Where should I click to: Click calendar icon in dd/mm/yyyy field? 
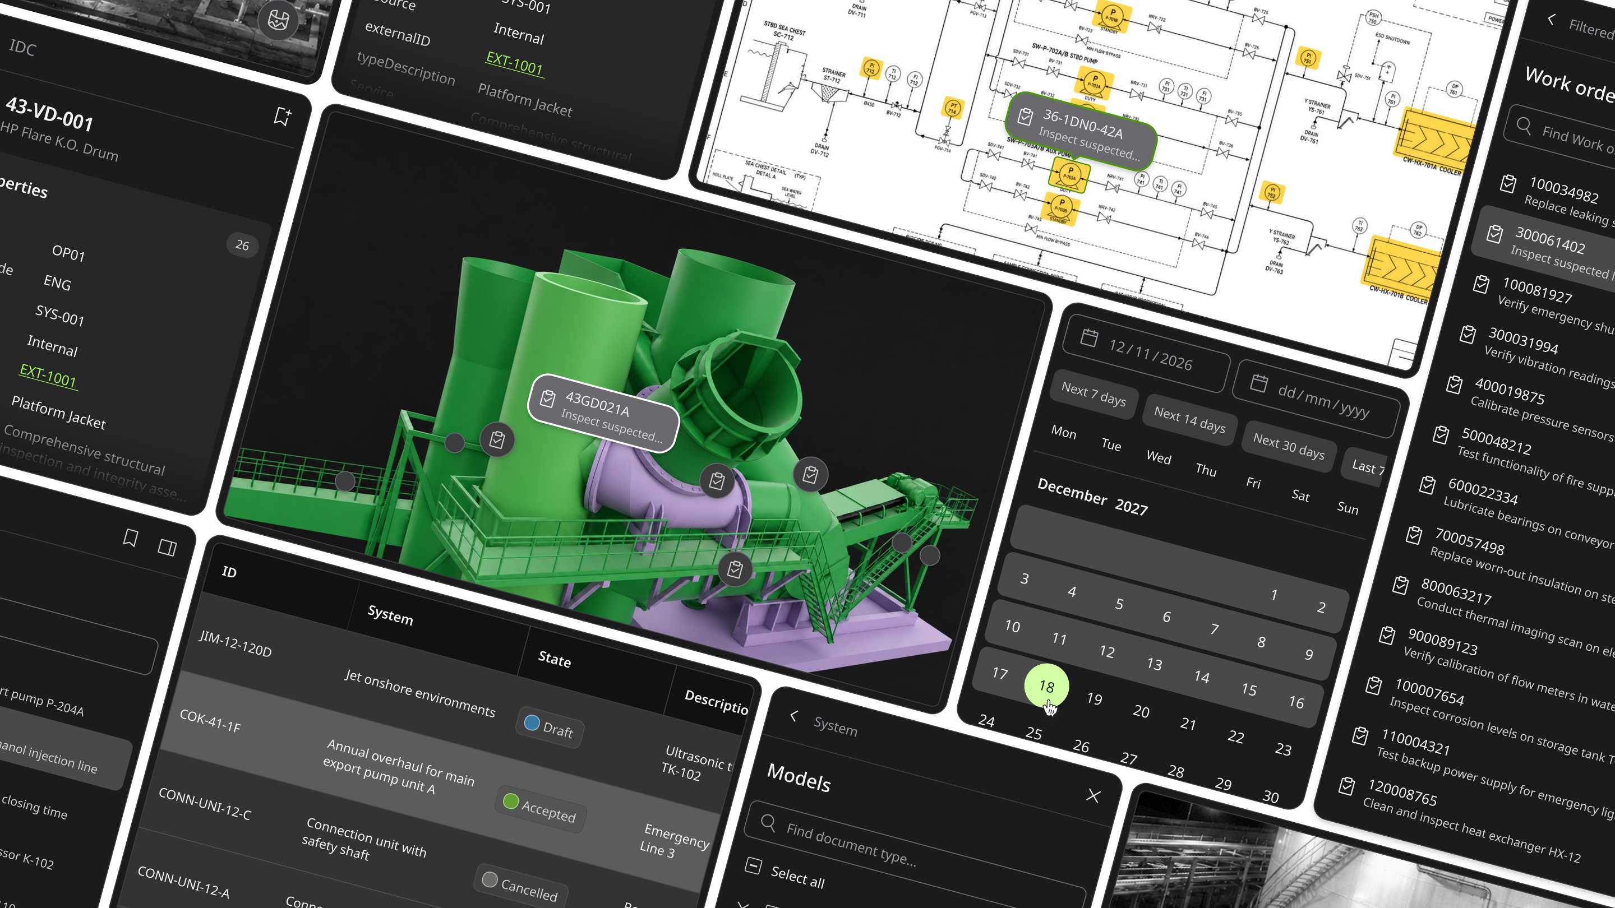click(x=1259, y=383)
